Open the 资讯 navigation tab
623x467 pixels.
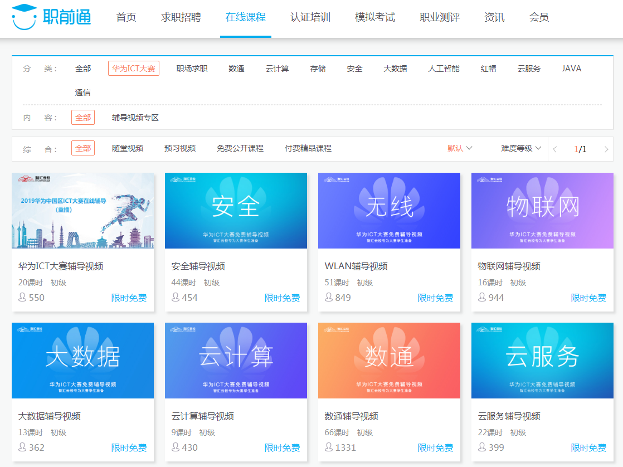pyautogui.click(x=494, y=17)
